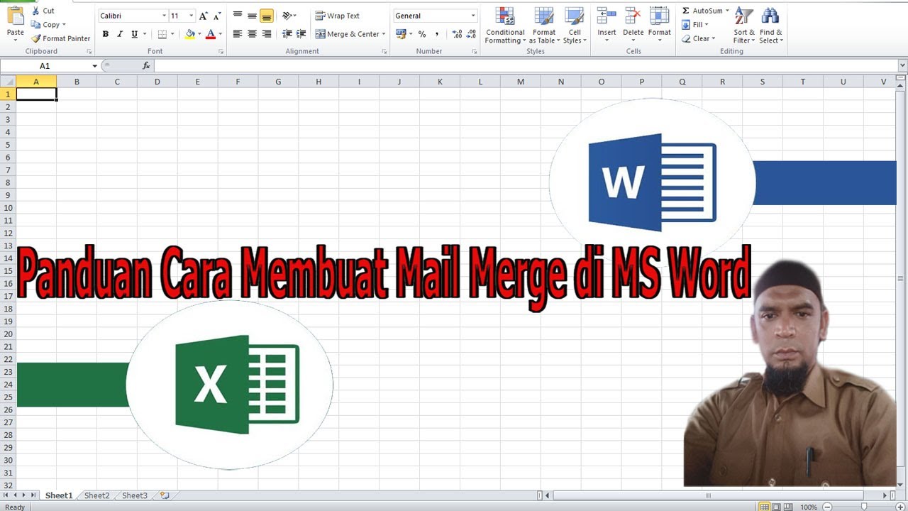
Task: Open the Alignment dialog launcher
Action: [x=384, y=52]
